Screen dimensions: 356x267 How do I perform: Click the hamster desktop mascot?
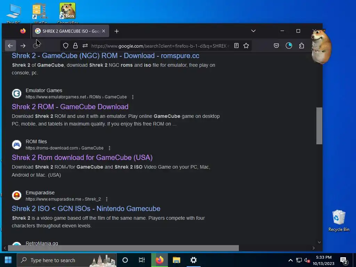tap(321, 46)
